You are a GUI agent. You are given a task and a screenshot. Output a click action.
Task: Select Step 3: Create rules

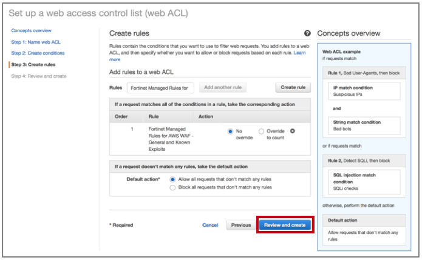point(33,64)
